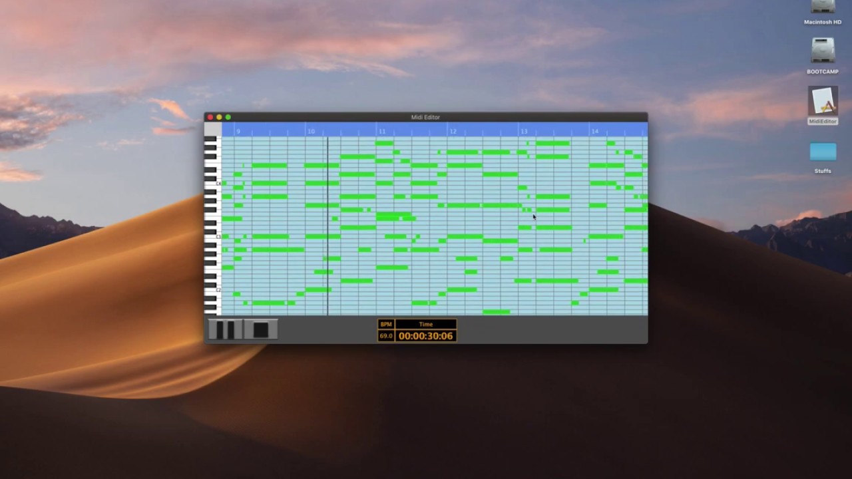Screen dimensions: 852x479
Task: Click the vertical playhead line
Action: 327,226
